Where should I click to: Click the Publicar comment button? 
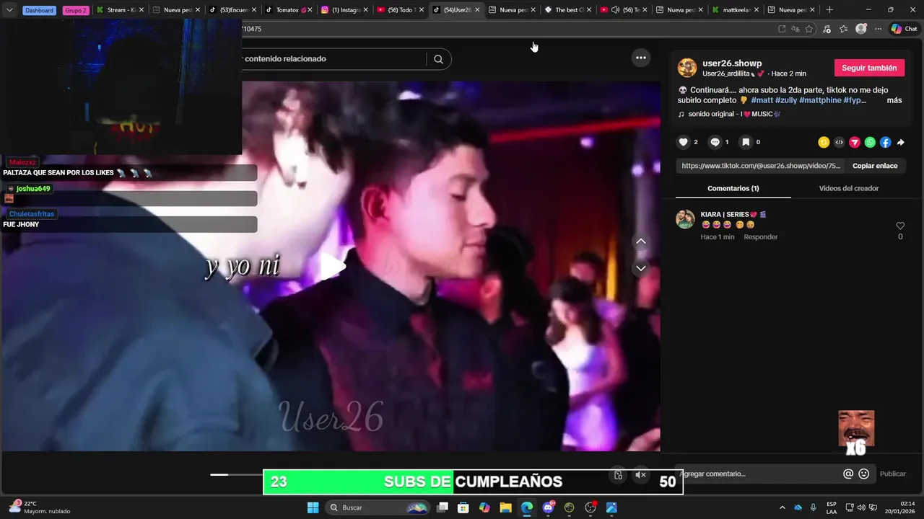[x=892, y=474]
